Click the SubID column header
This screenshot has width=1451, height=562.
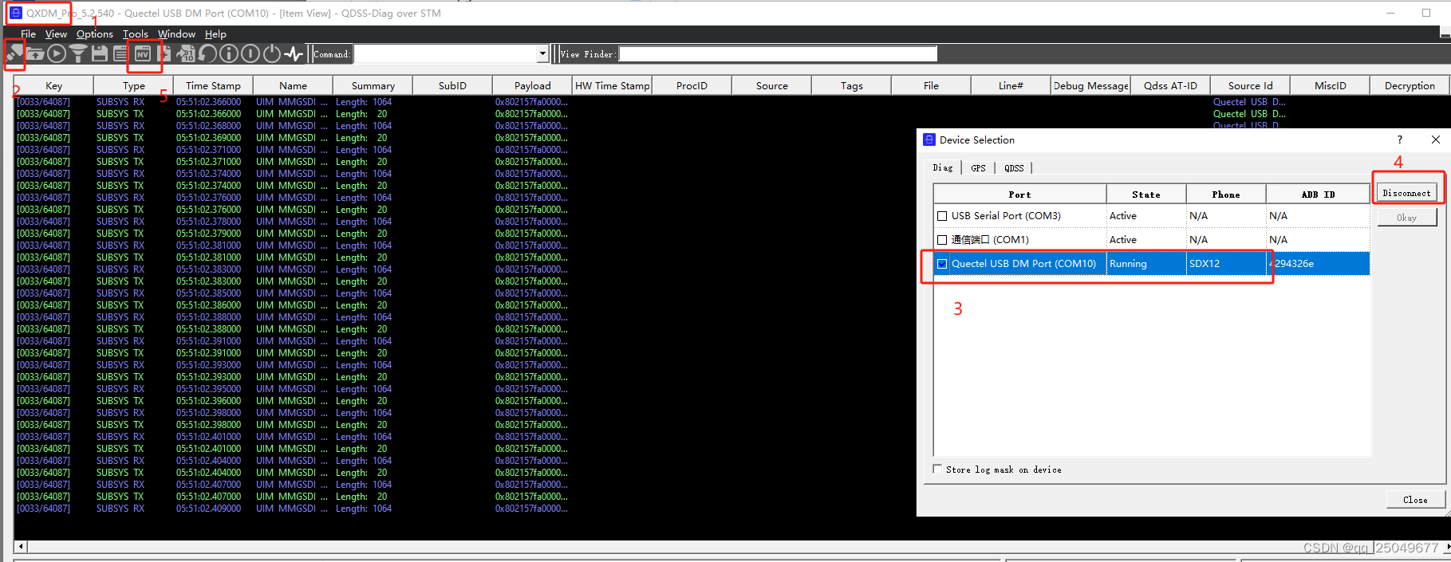452,85
